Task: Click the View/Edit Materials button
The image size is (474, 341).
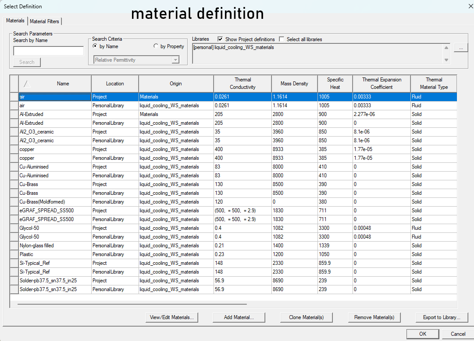Action: [x=172, y=317]
